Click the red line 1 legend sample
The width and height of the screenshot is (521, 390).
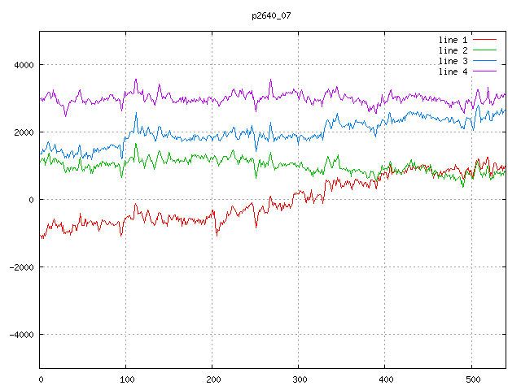[484, 39]
